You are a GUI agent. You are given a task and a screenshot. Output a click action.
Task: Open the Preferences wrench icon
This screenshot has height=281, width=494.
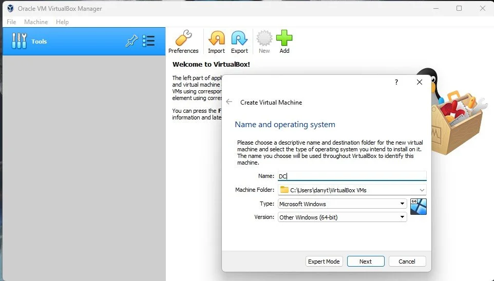click(183, 38)
